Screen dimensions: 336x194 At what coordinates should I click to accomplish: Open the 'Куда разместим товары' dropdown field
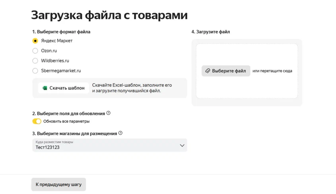(109, 145)
